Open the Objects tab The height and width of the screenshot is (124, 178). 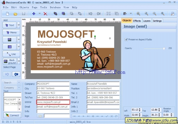coord(127,21)
